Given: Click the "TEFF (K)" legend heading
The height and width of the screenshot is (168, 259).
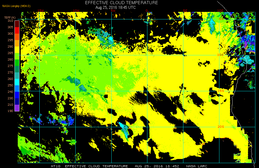Looking at the screenshot, I should (10, 18).
